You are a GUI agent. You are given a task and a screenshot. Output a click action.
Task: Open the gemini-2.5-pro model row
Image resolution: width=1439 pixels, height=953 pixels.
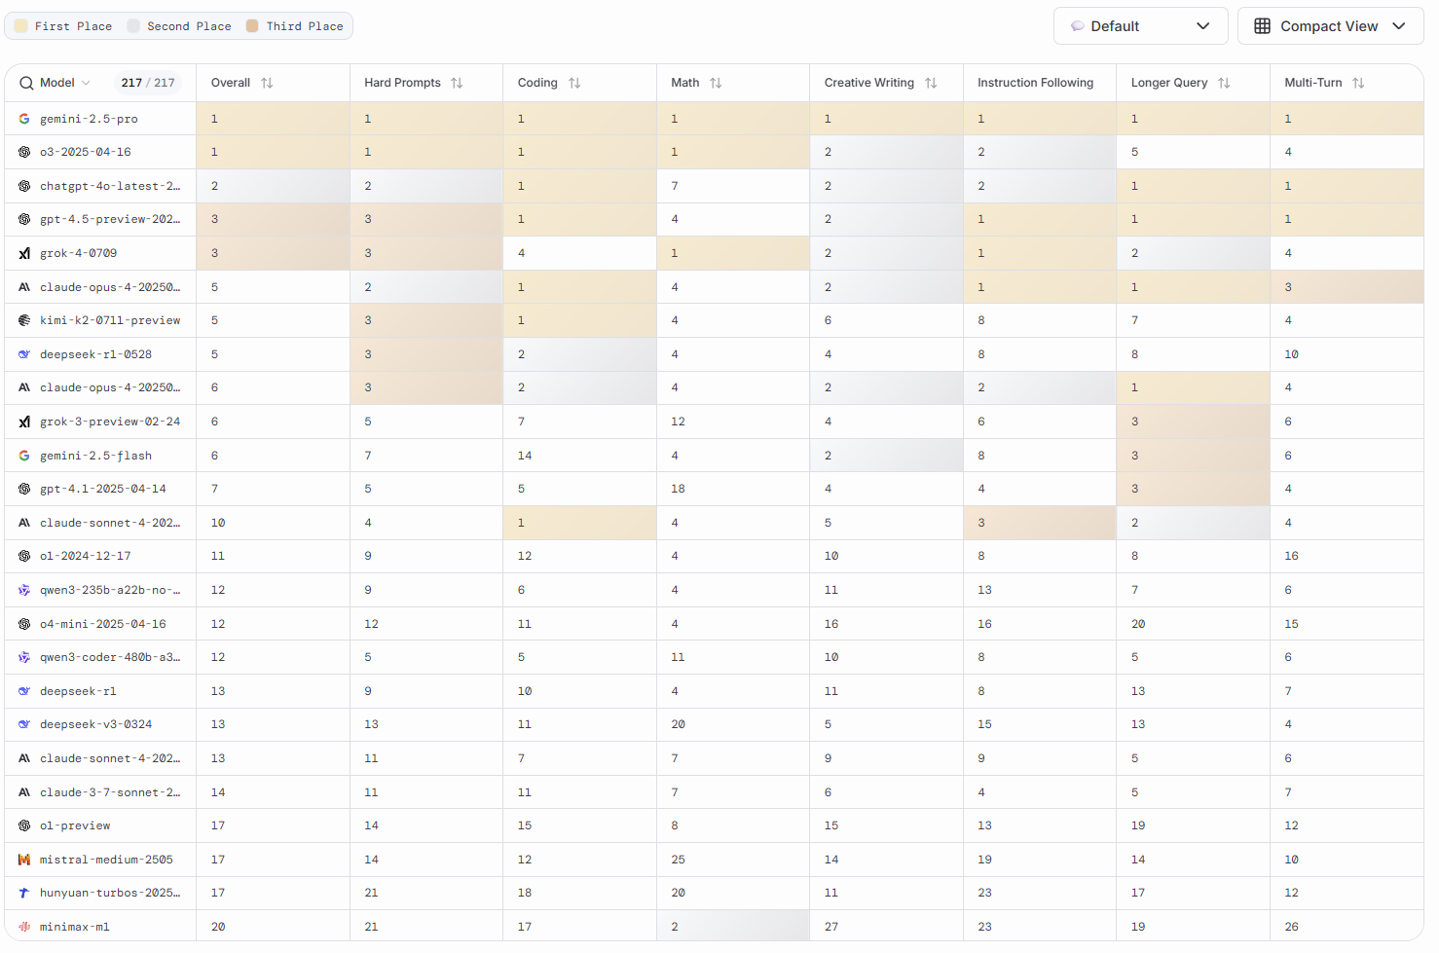pyautogui.click(x=714, y=119)
